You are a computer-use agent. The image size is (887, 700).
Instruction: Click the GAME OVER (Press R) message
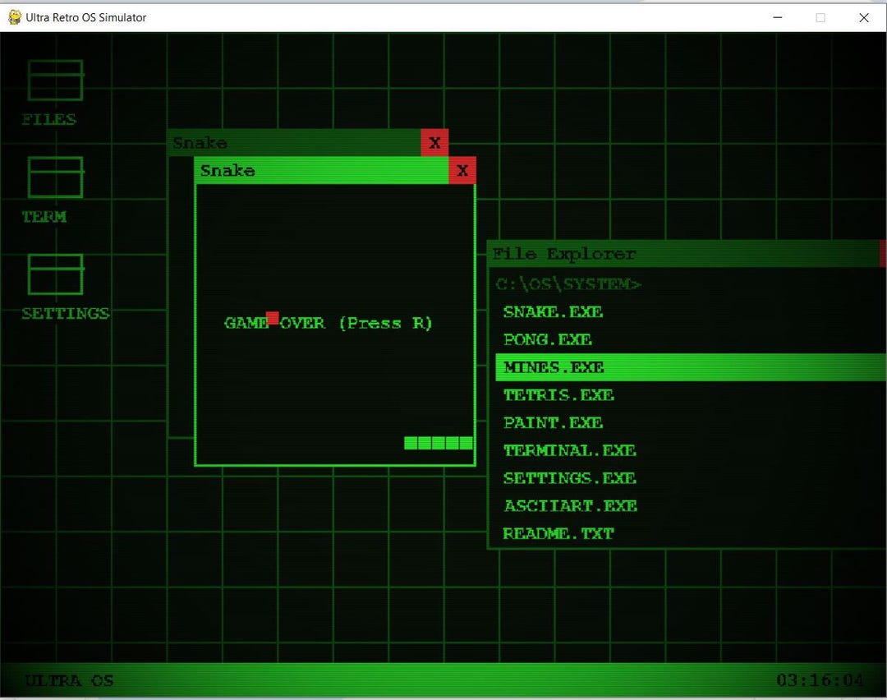pos(328,323)
